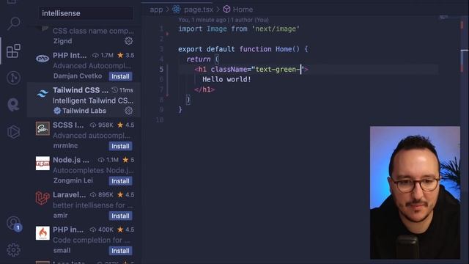Click the closing </h1> tag
This screenshot has height=264, width=469.
pyautogui.click(x=204, y=89)
